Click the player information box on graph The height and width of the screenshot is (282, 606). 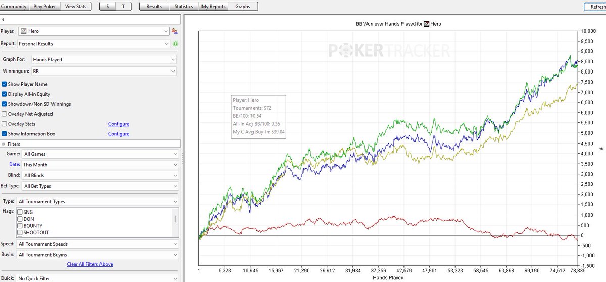(x=258, y=117)
